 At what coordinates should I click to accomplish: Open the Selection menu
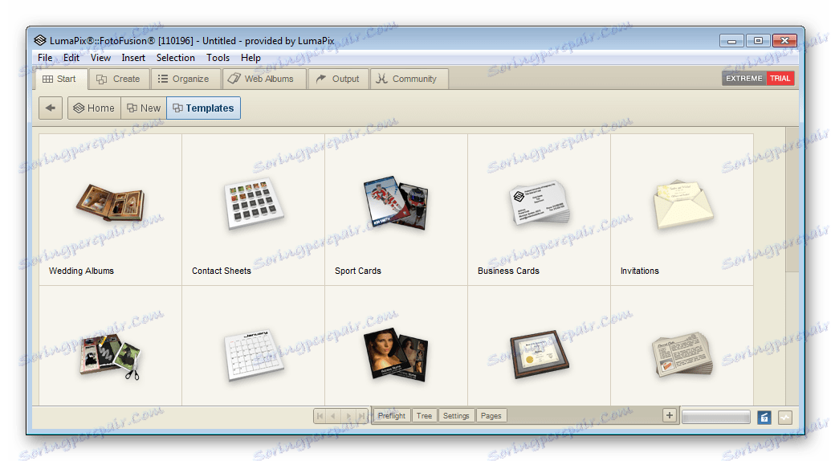click(x=175, y=58)
